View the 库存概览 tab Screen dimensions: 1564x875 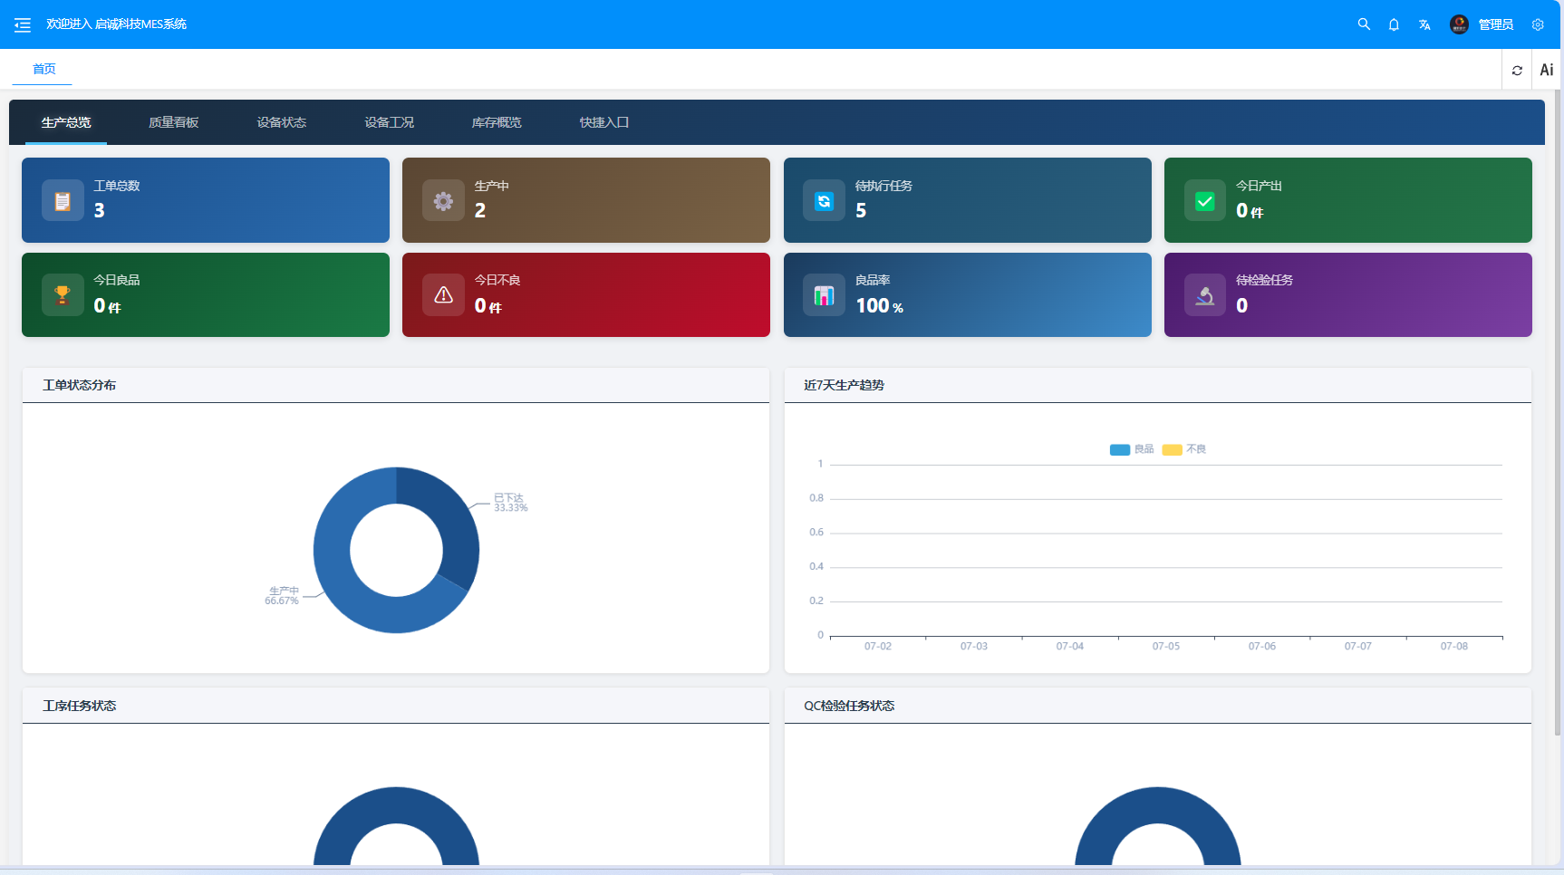[497, 122]
